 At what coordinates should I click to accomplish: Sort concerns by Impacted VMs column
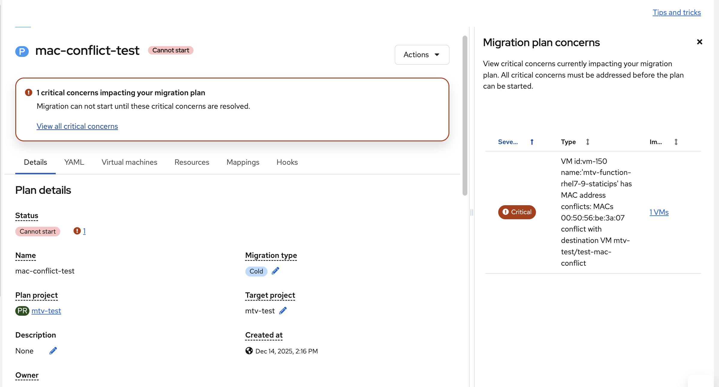coord(676,142)
